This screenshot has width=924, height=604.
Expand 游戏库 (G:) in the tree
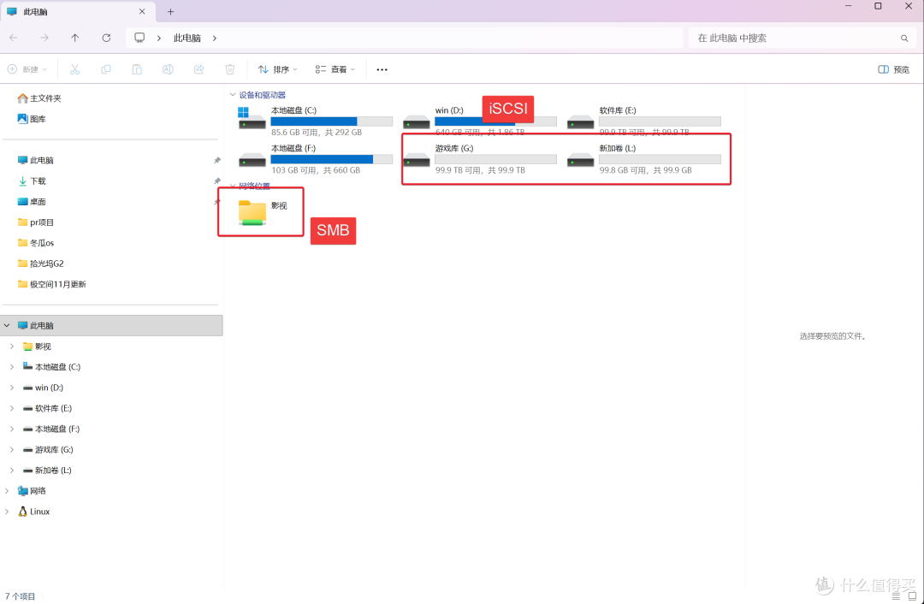tap(12, 450)
